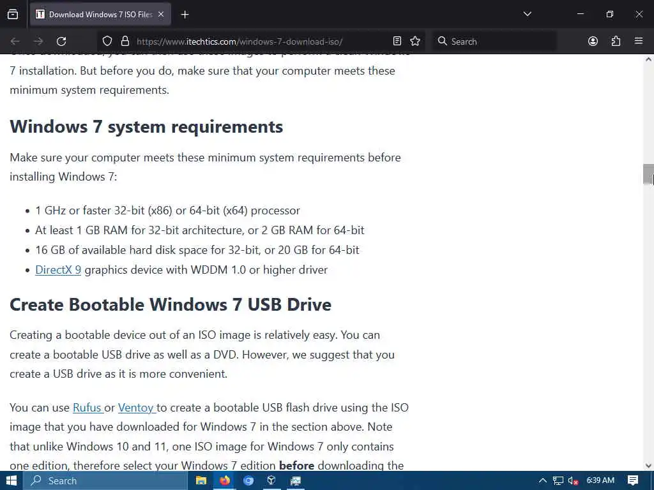Show hidden system tray icons
Screen dimensions: 654x490
[542, 481]
